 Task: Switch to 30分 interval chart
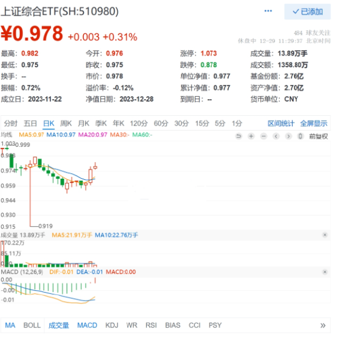[181, 123]
